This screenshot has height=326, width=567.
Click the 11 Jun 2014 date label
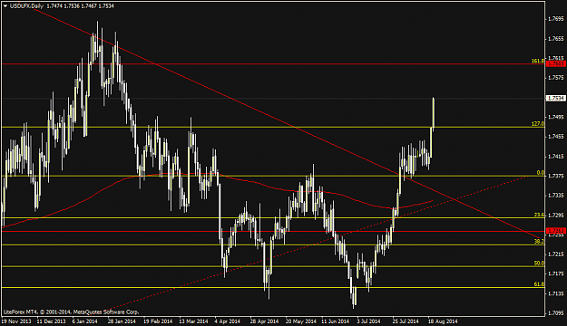click(x=336, y=321)
